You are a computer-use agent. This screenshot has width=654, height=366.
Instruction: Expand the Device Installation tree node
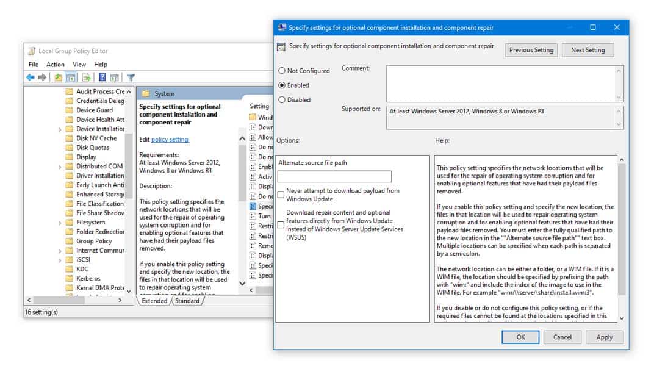(60, 130)
